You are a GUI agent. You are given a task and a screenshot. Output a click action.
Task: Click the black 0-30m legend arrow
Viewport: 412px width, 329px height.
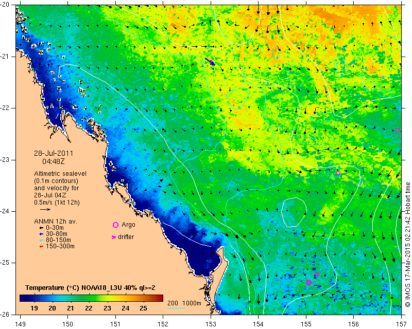coord(41,228)
